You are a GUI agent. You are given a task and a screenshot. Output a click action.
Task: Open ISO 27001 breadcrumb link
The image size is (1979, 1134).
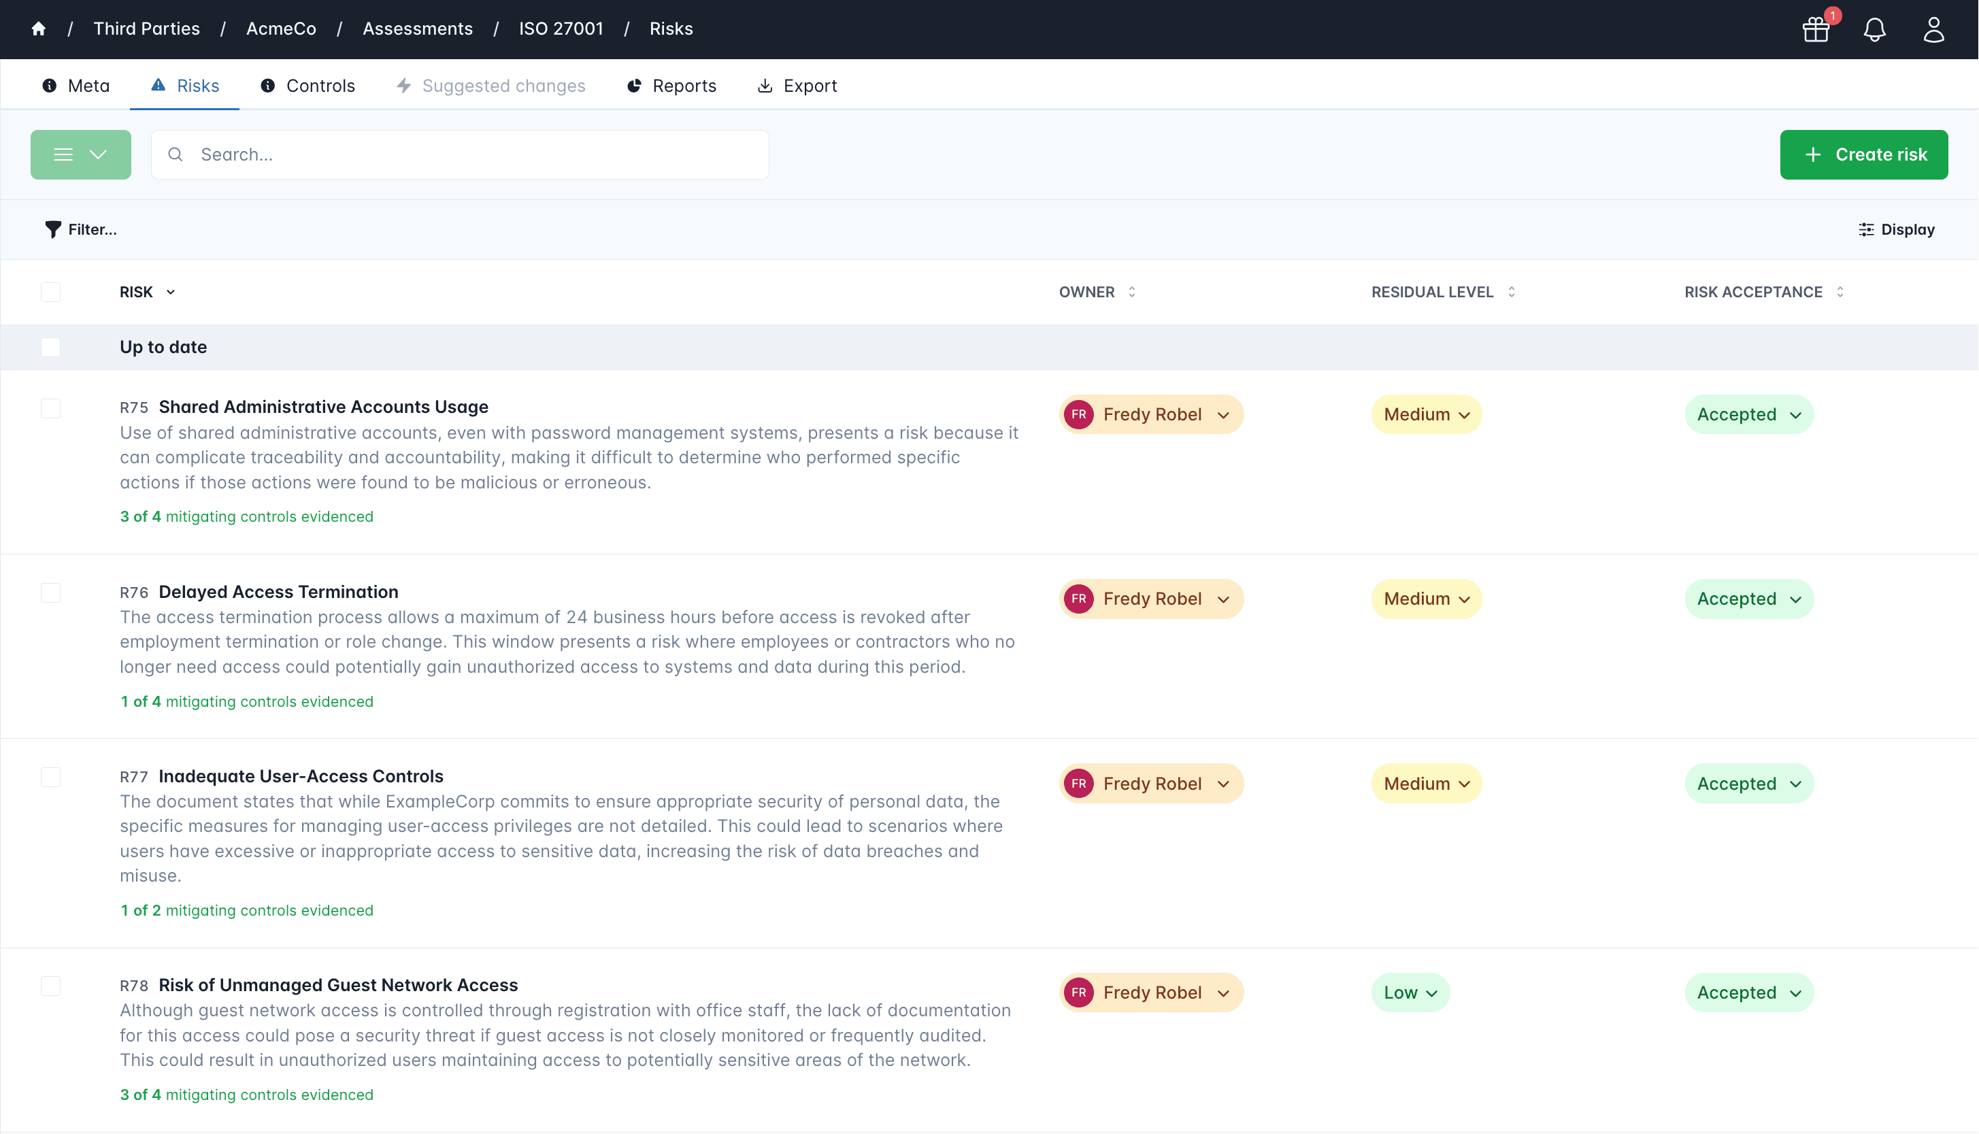[x=561, y=29]
